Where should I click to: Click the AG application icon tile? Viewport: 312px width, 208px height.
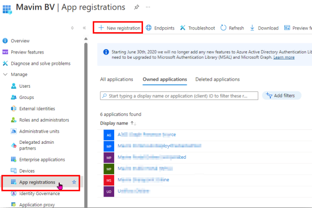click(109, 135)
